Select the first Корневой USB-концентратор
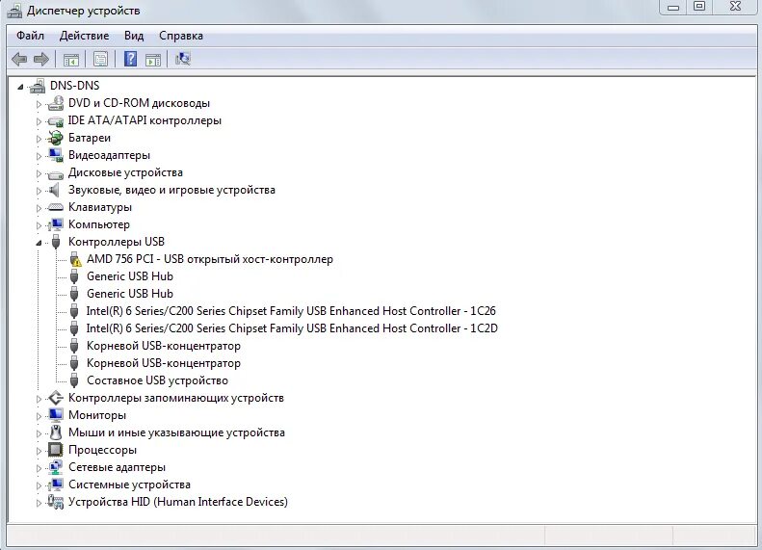This screenshot has height=550, width=762. 164,346
